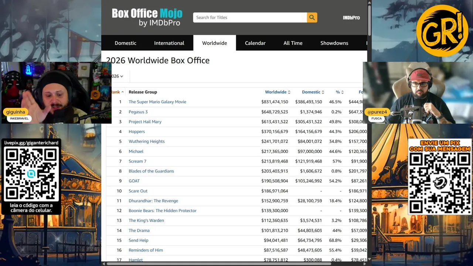
Task: Focus the Search for Titles field
Action: 250,17
